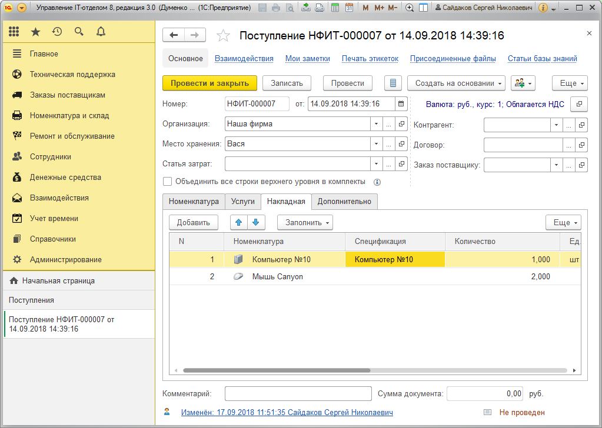Open Организация field record

pyautogui.click(x=401, y=124)
